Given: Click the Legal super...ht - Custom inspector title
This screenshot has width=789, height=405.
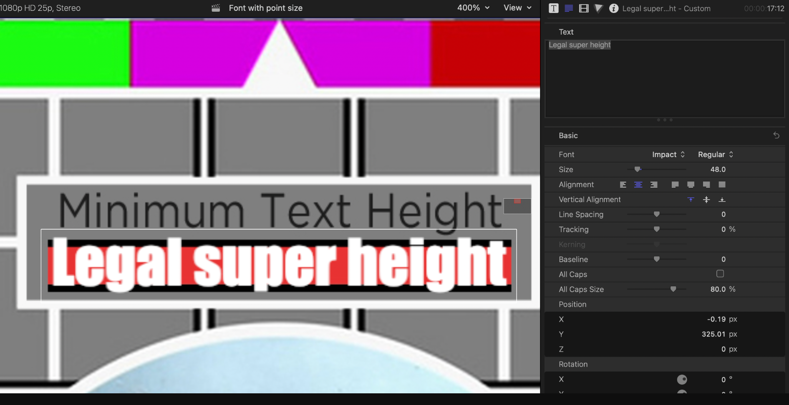Looking at the screenshot, I should click(666, 8).
